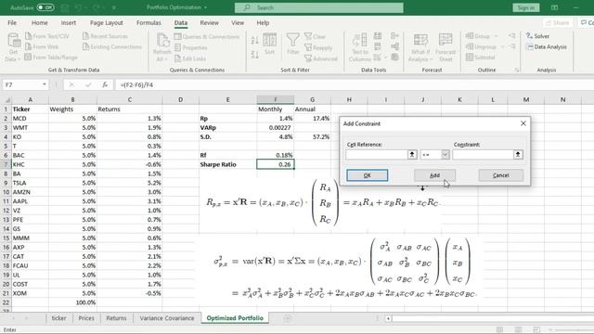Open Portfolio Optimization title dropdown
The image size is (594, 334).
[205, 7]
